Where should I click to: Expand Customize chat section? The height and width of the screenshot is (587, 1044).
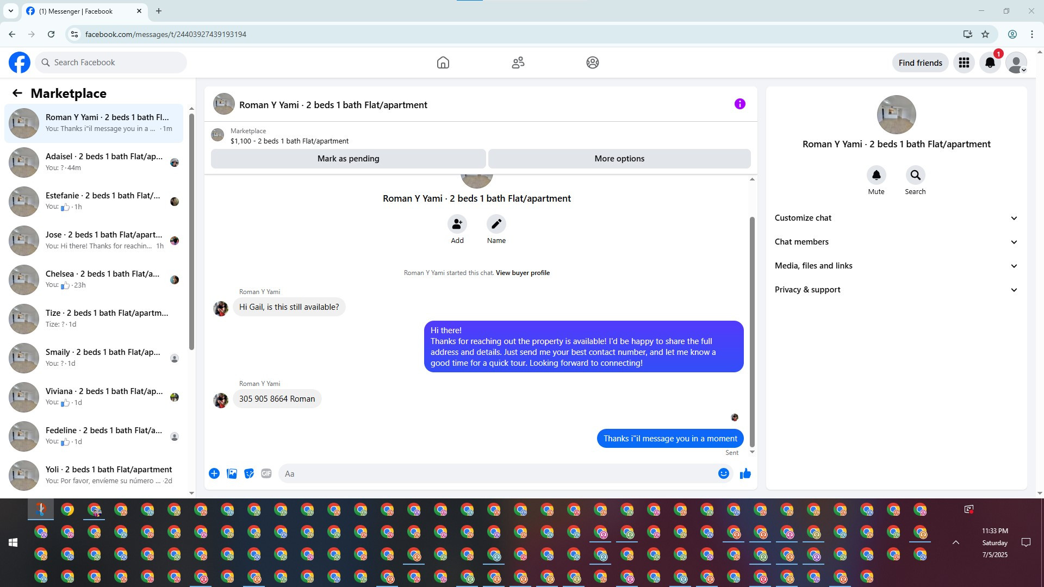896,218
